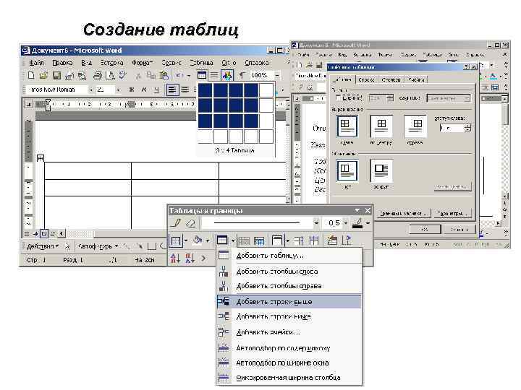Click the Distribute Rows Evenly icon
This screenshot has width=521, height=390.
pyautogui.click(x=298, y=240)
